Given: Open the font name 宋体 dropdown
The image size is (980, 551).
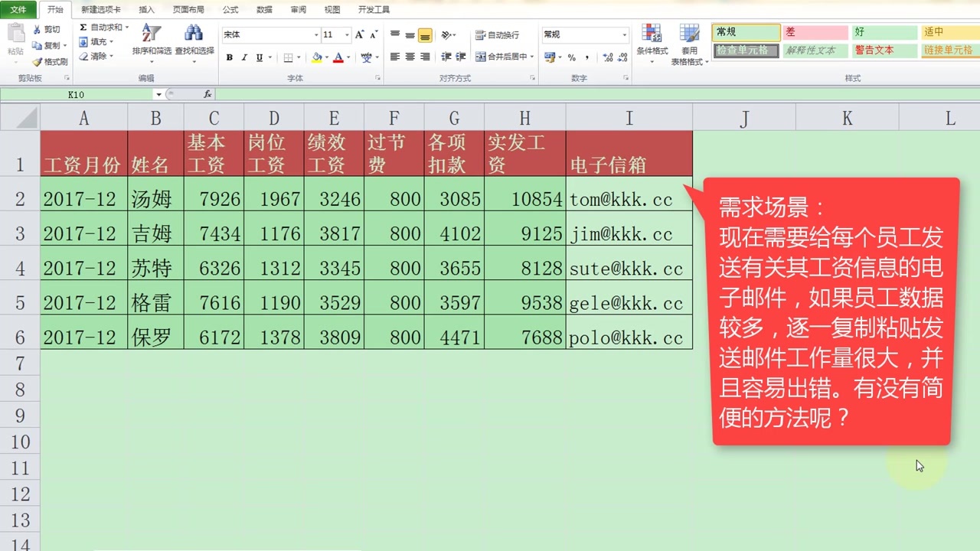Looking at the screenshot, I should (316, 35).
